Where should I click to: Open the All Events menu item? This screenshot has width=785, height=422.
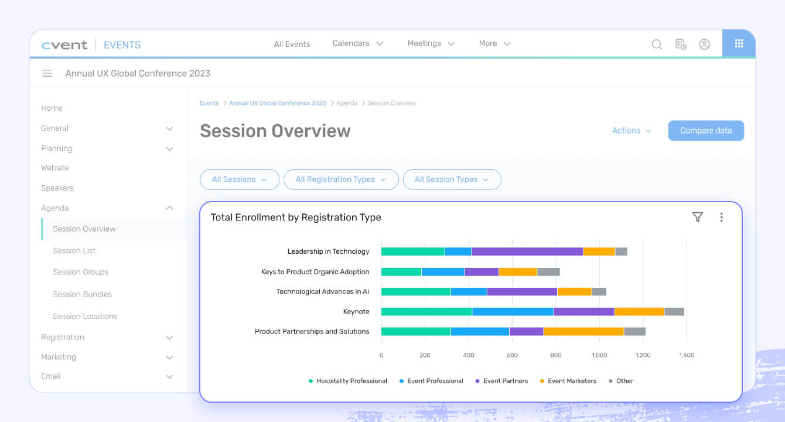click(x=292, y=44)
